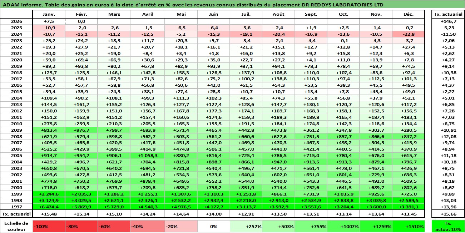Select the +1510% bright green swatch
Image resolution: width=465 pixels, height=233 pixels.
[x=409, y=226]
